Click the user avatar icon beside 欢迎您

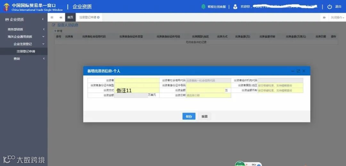[x=235, y=7]
